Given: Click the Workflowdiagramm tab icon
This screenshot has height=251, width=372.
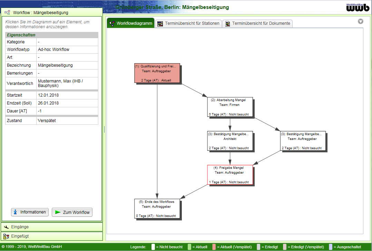Looking at the screenshot, I should [x=112, y=23].
